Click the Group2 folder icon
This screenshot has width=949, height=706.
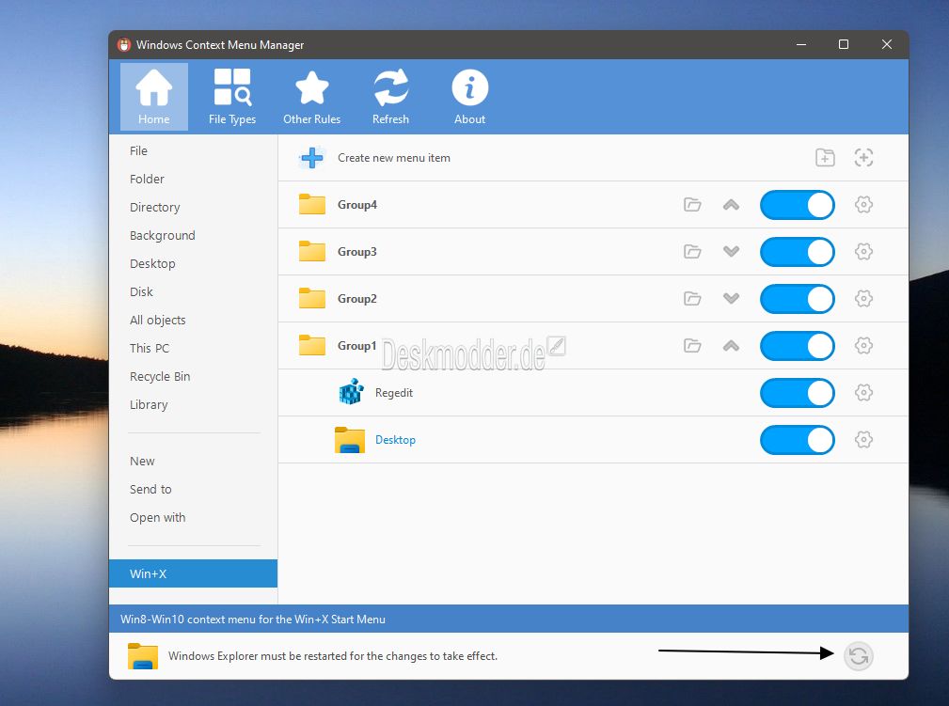coord(312,298)
